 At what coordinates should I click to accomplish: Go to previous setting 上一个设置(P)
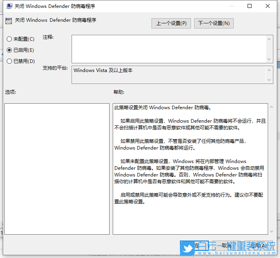[x=171, y=23]
